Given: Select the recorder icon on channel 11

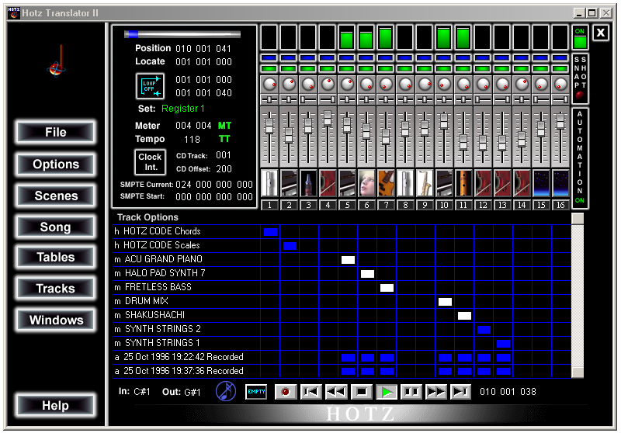Looking at the screenshot, I should tap(463, 183).
